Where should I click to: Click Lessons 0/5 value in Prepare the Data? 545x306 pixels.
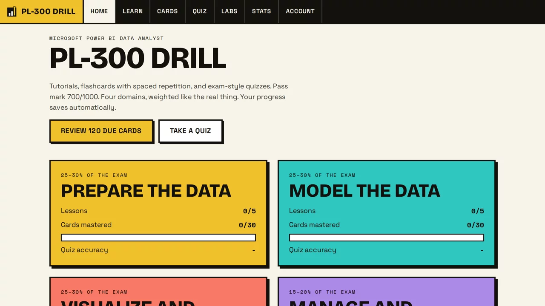[x=250, y=211]
